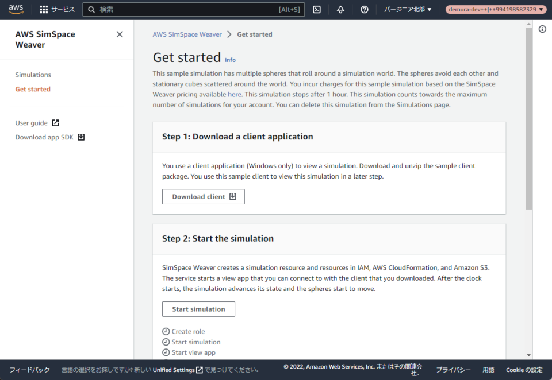Image resolution: width=552 pixels, height=380 pixels.
Task: Click the Start simulation button
Action: pyautogui.click(x=198, y=309)
